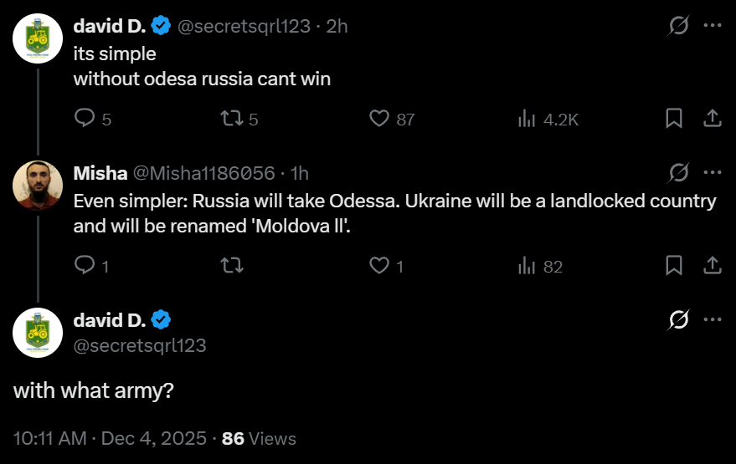Like Misha's tweet
The width and height of the screenshot is (736, 464).
coord(386,266)
